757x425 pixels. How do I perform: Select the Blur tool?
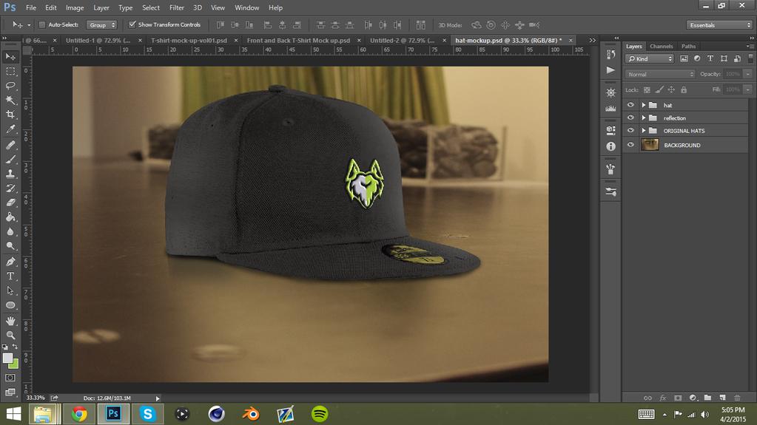pos(10,231)
